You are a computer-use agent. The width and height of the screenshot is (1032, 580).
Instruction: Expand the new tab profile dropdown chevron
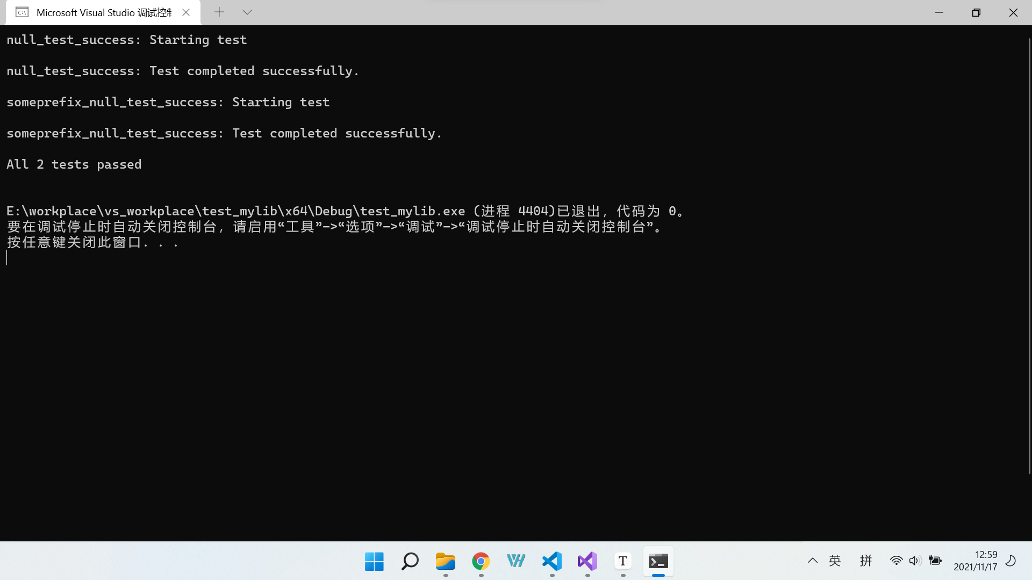point(247,12)
